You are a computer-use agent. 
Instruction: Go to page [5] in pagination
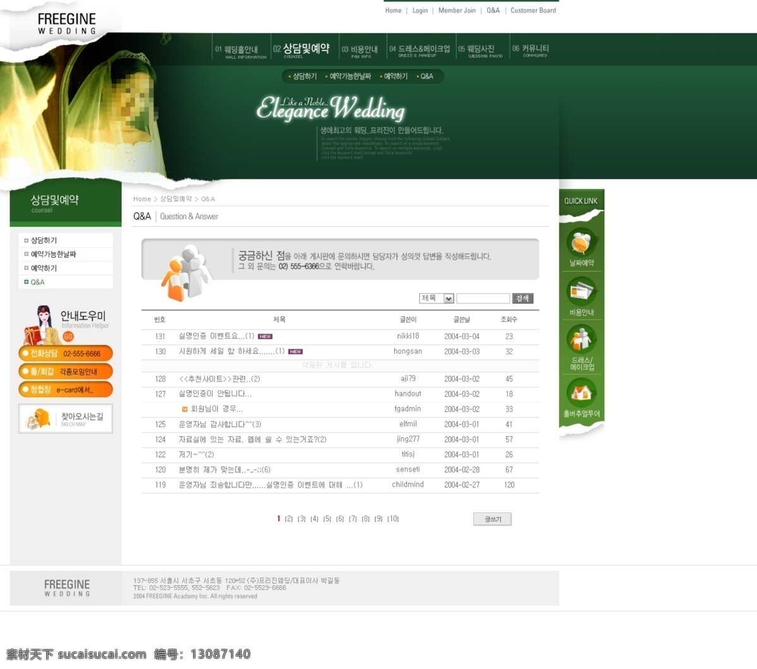(x=327, y=519)
